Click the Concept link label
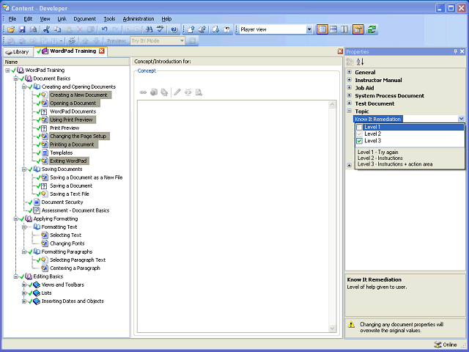The image size is (469, 352). point(147,70)
